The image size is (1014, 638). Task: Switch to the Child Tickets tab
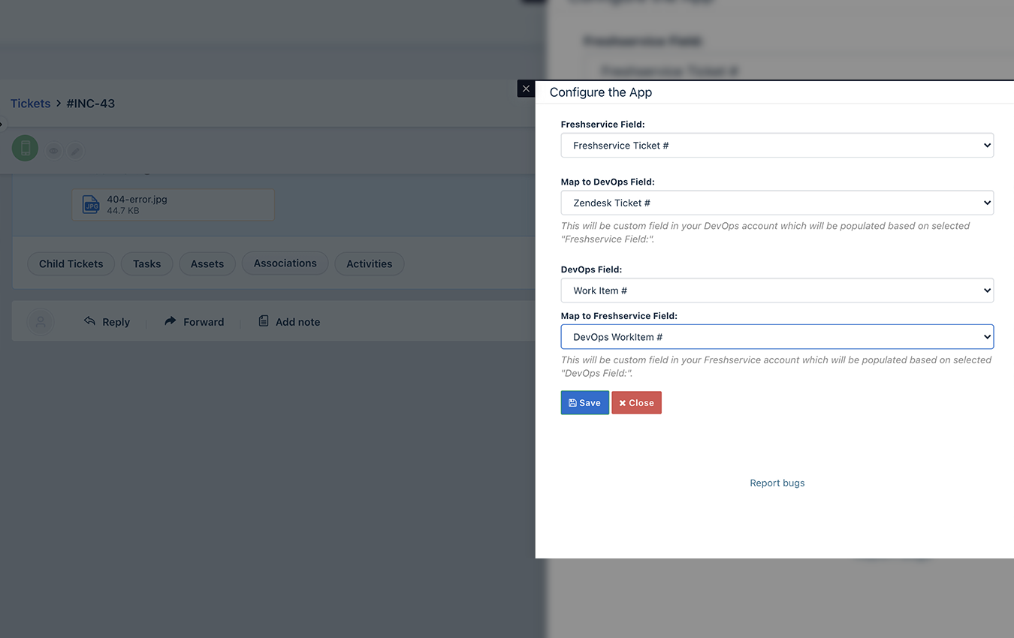point(71,263)
